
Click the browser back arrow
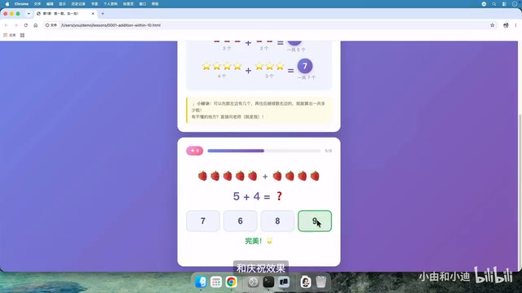[7, 25]
